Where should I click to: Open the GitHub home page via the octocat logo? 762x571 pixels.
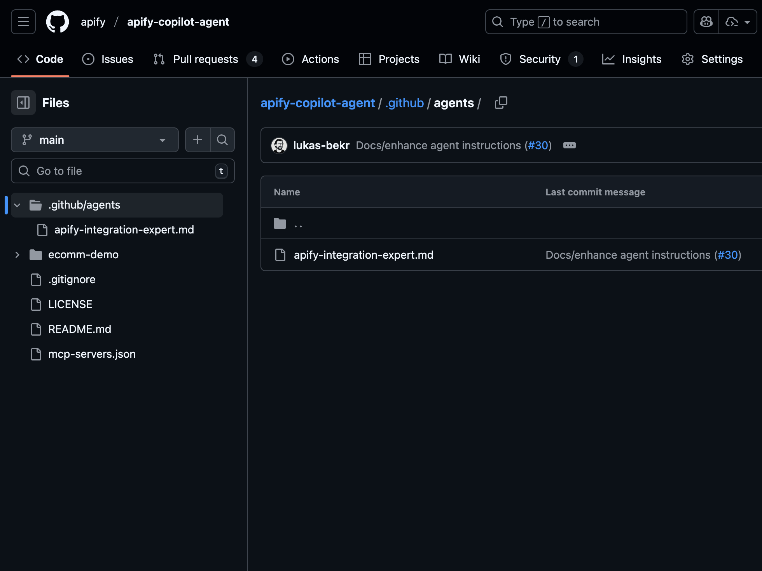pyautogui.click(x=57, y=22)
